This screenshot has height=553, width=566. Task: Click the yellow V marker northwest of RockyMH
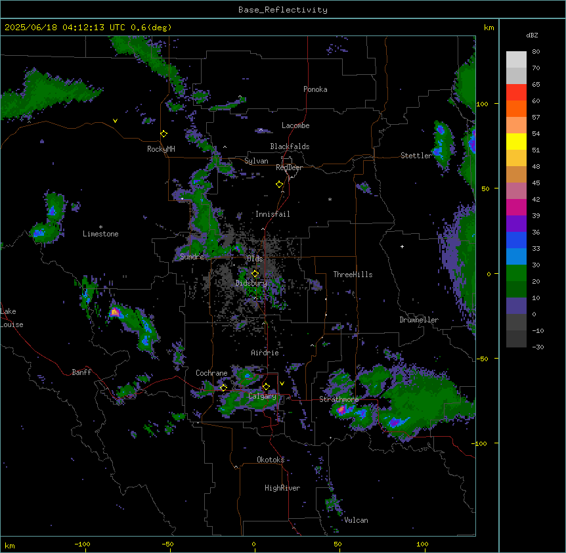[x=115, y=121]
